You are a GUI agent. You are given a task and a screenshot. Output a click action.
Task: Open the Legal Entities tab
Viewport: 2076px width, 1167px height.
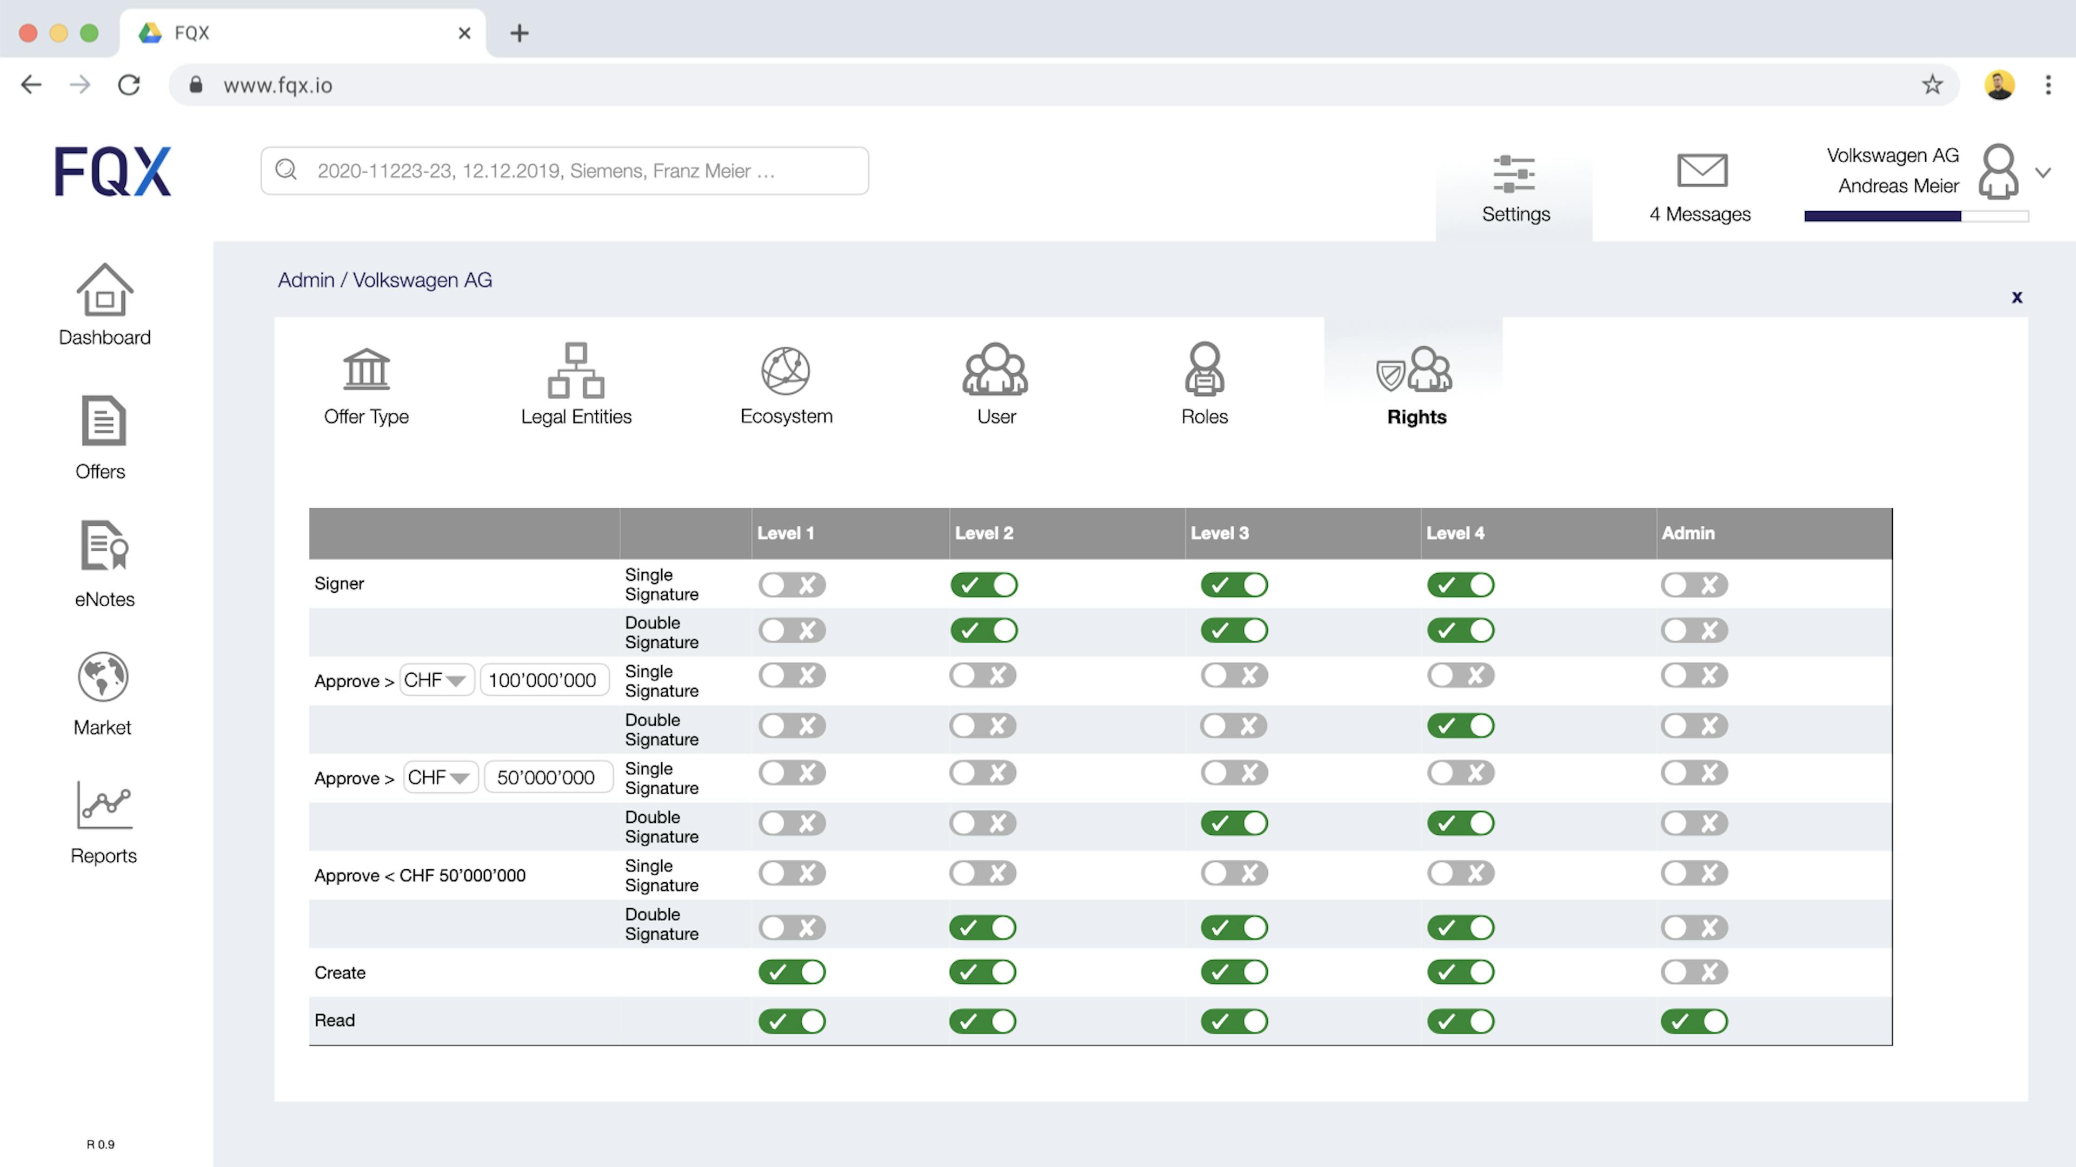point(575,384)
